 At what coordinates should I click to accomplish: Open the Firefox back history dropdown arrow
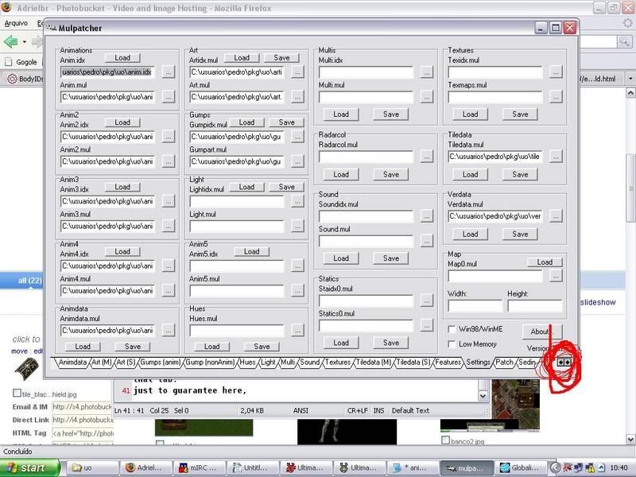click(26, 41)
